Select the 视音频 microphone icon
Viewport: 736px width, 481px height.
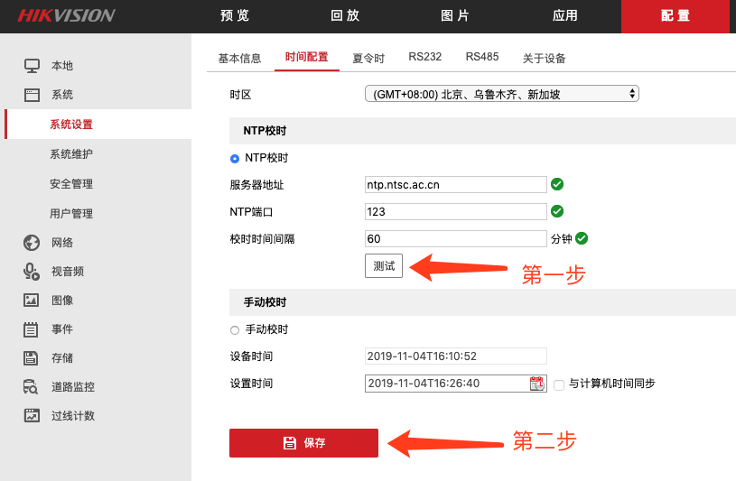coord(32,271)
